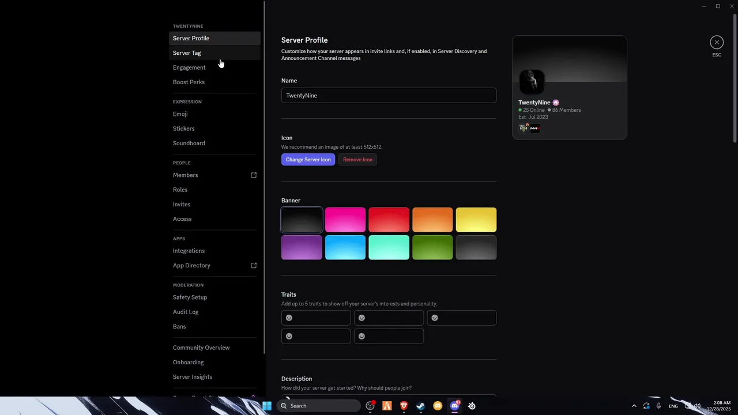Screen dimensions: 738x415
Task: Open SteelSeries app from the taskbar
Action: [472, 406]
